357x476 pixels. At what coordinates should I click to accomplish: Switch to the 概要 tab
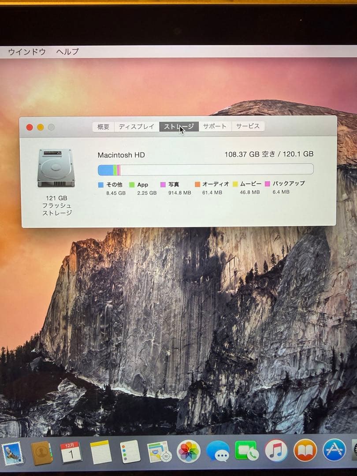tap(103, 126)
